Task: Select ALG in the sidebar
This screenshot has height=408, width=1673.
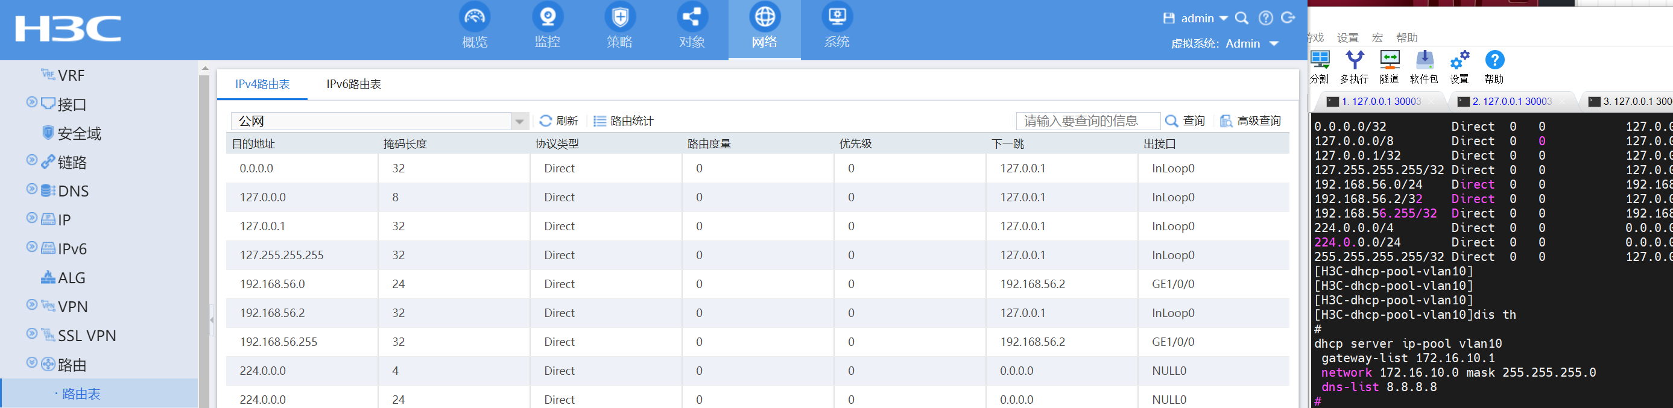Action: (x=71, y=278)
